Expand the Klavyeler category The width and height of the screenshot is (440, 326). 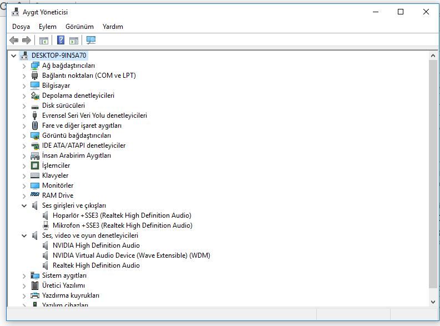[x=24, y=176]
